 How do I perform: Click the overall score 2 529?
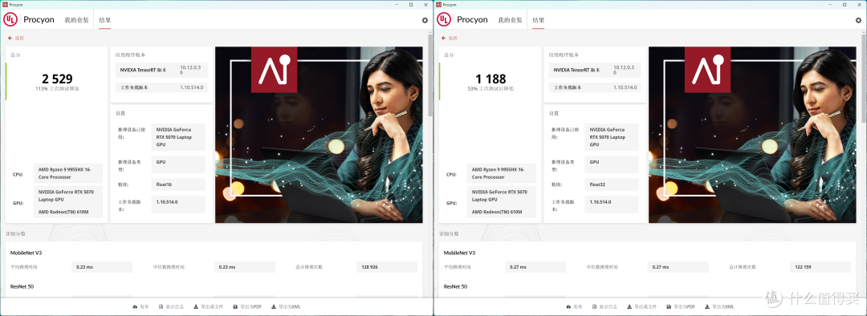[58, 79]
